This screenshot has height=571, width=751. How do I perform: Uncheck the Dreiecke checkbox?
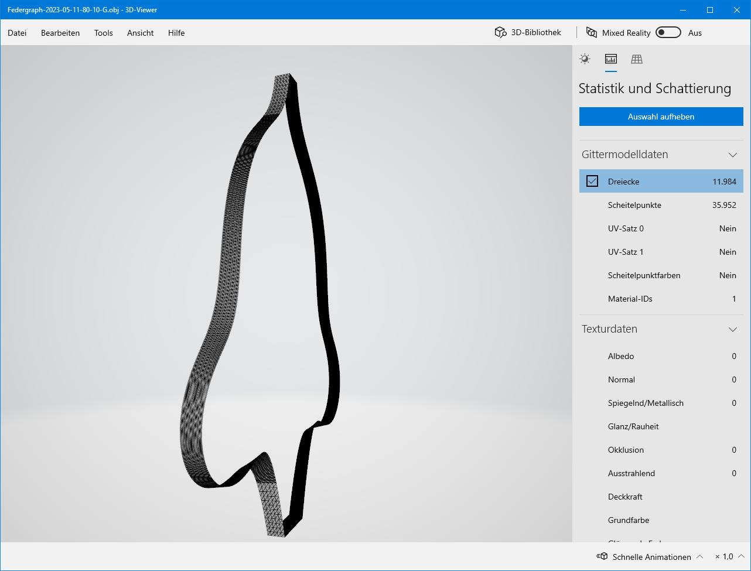pos(592,182)
